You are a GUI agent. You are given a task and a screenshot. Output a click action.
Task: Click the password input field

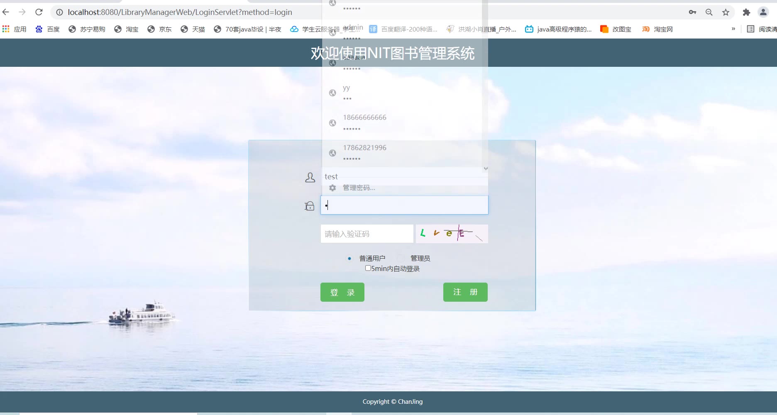click(404, 205)
